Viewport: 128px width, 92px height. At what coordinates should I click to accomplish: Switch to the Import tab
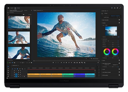tap(12, 8)
